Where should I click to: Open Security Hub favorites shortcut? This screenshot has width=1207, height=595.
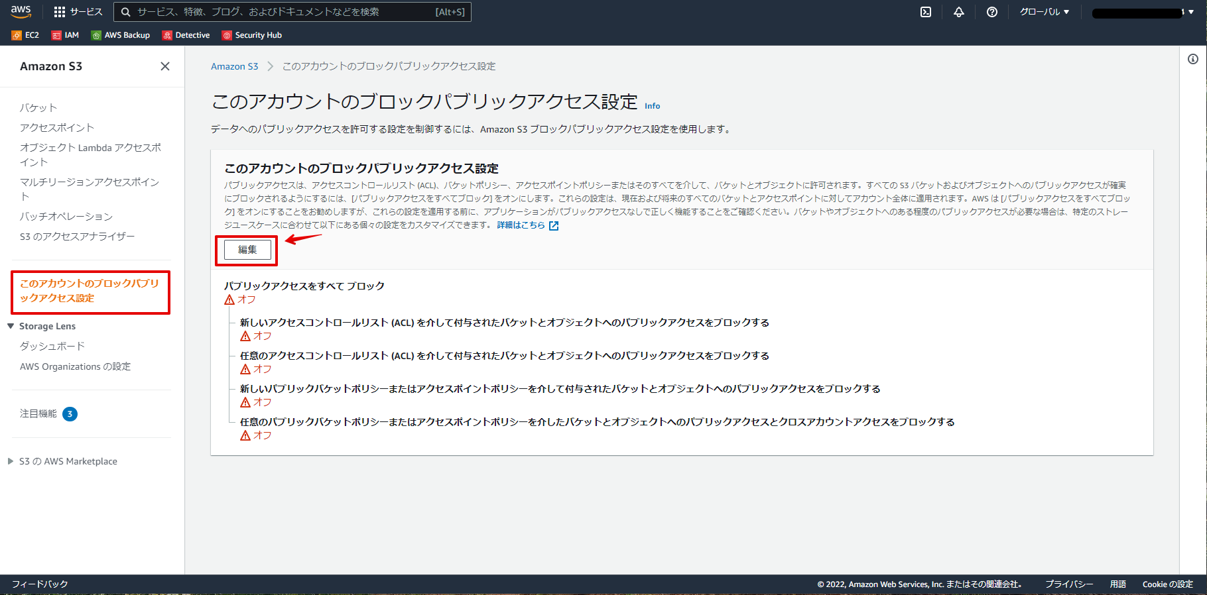[x=252, y=35]
